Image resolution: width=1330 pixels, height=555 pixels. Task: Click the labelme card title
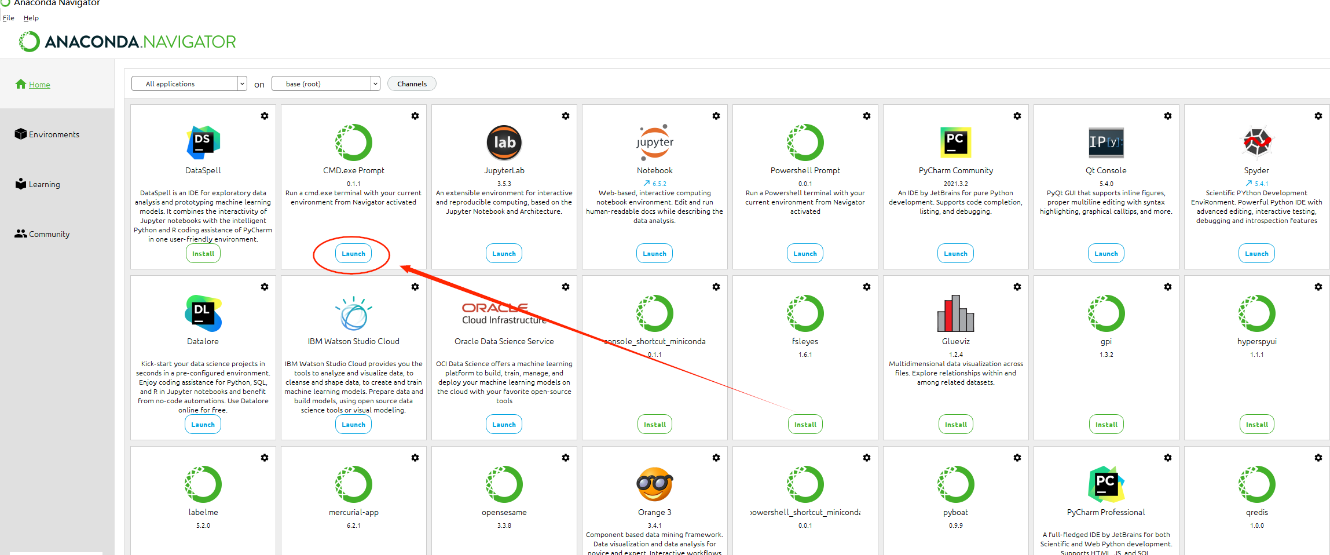point(203,513)
